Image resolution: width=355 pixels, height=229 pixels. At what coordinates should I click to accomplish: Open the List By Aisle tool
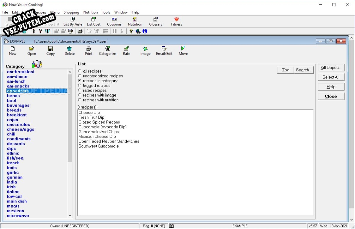tap(73, 21)
